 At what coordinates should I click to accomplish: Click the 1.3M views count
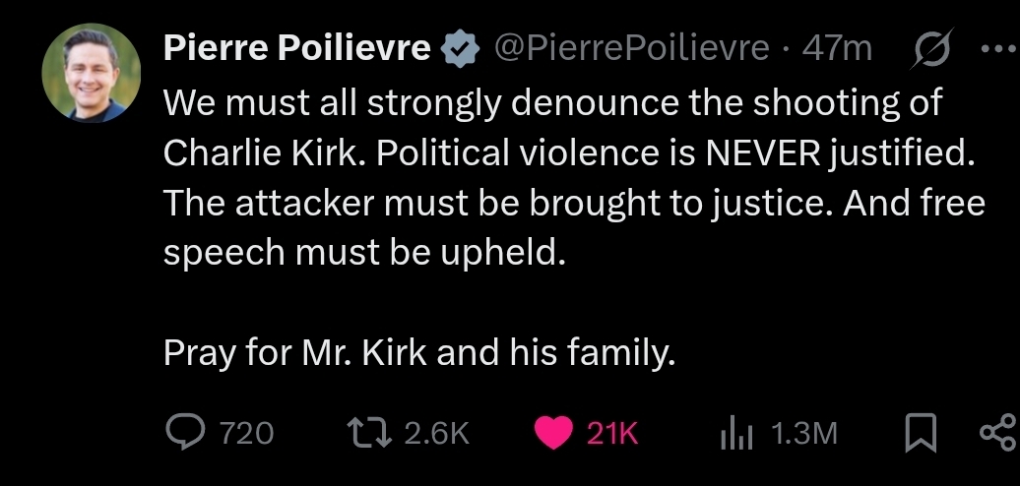click(x=804, y=433)
